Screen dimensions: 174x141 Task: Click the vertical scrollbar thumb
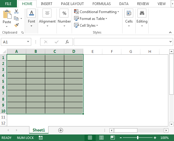tap(171, 74)
